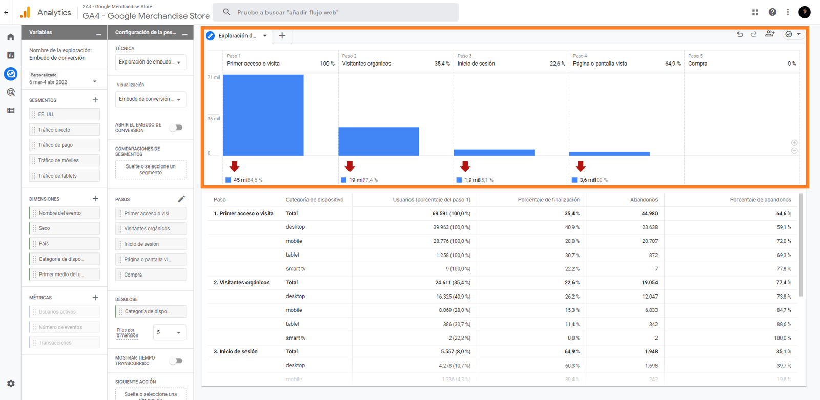Click the table vertical scrollbar
The height and width of the screenshot is (400, 820).
click(x=801, y=244)
